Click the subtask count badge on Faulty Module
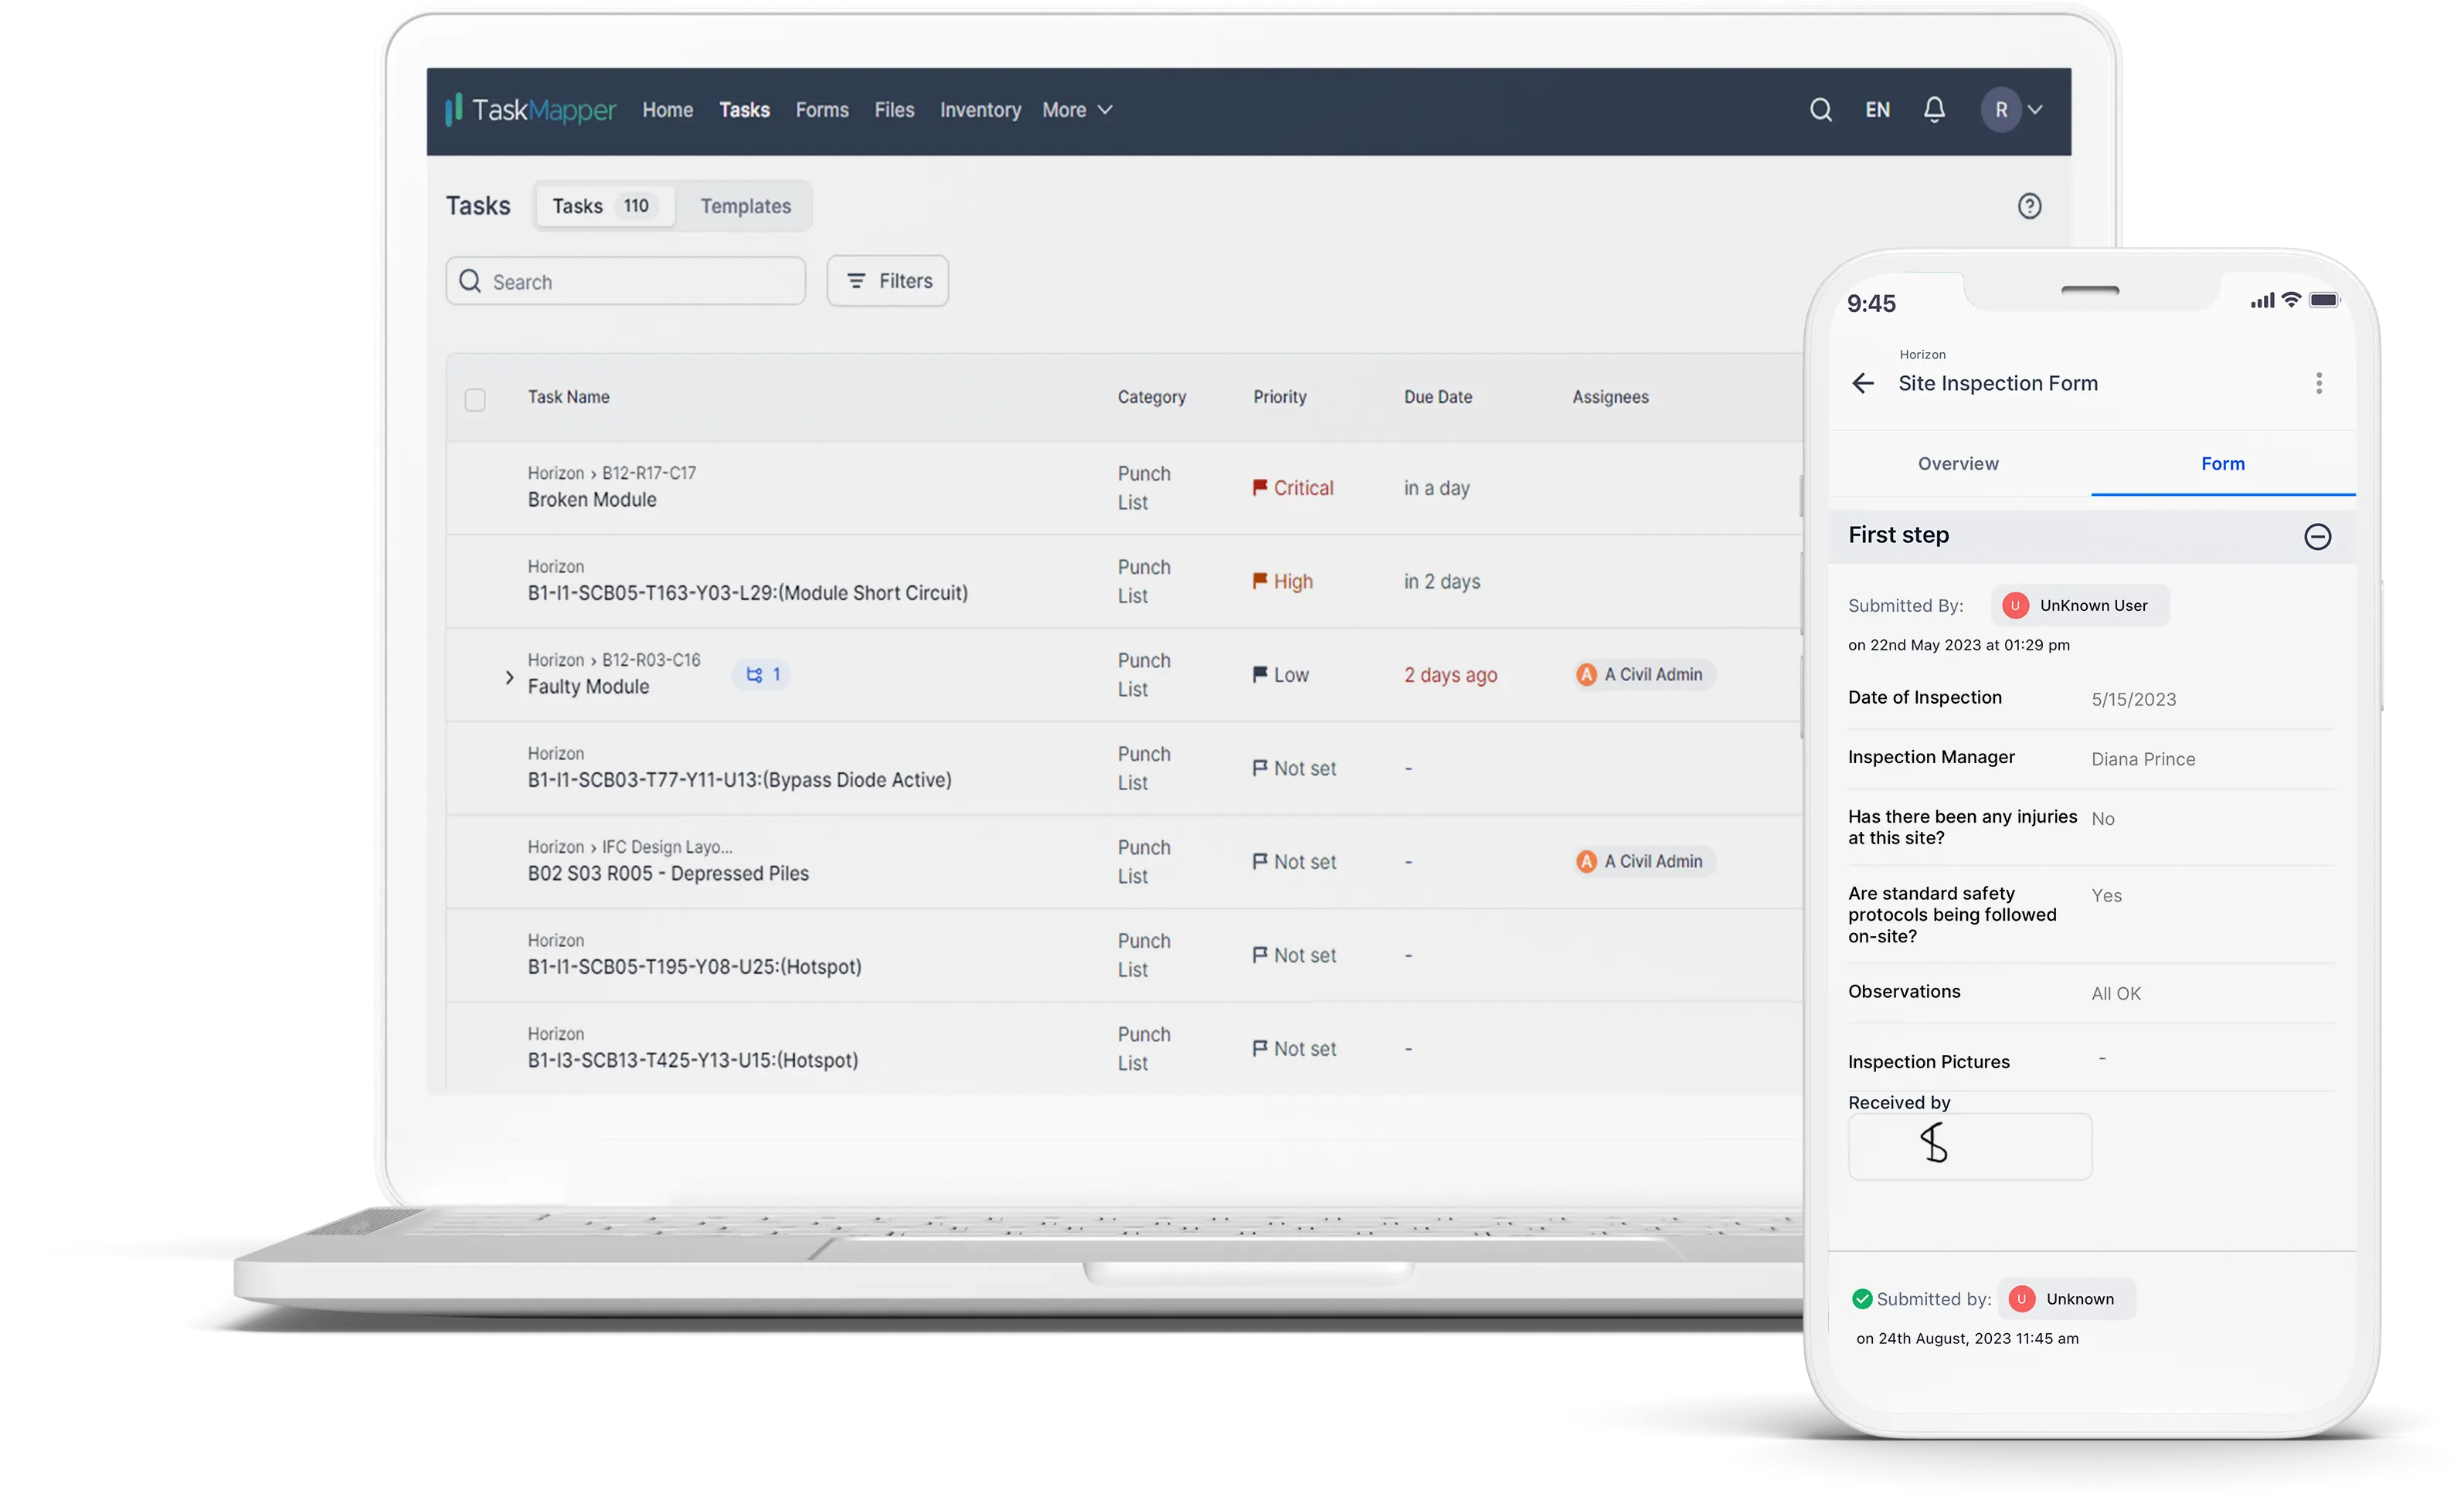Image resolution: width=2464 pixels, height=1500 pixels. pos(762,675)
